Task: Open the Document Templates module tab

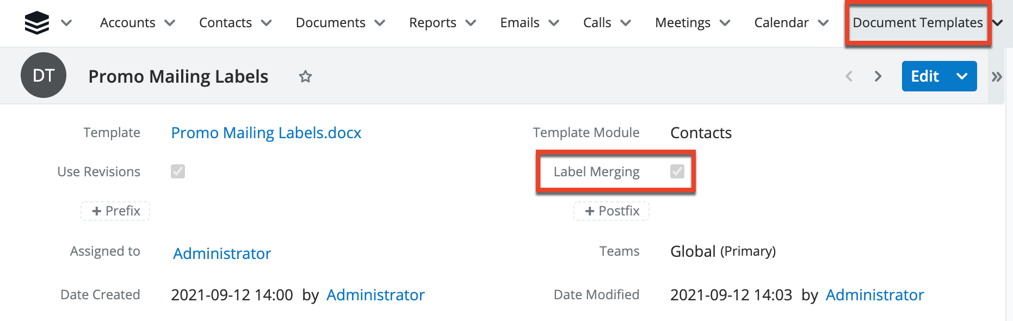Action: [917, 23]
